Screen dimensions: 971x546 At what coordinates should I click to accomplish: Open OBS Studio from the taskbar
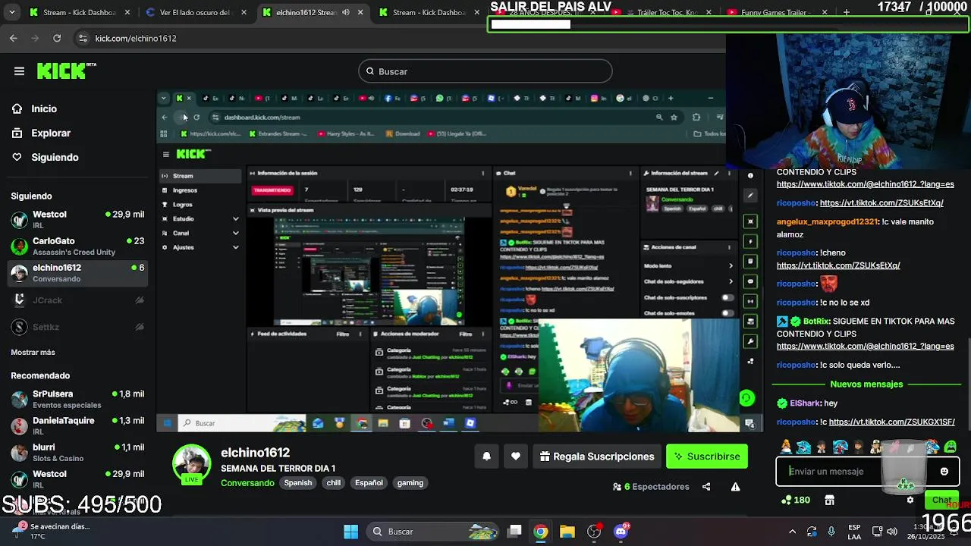(595, 532)
